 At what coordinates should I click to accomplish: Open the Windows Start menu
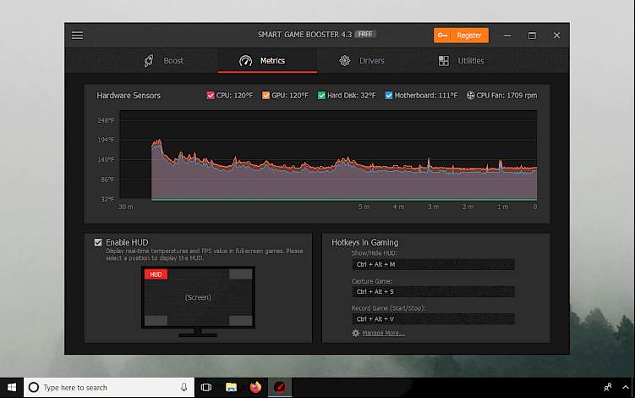[x=12, y=388]
